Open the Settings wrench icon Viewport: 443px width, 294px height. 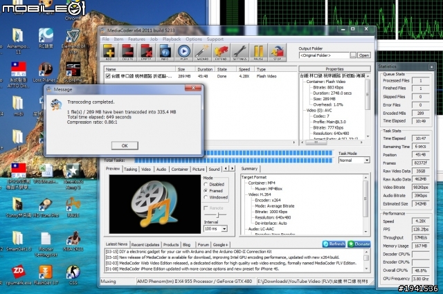[x=239, y=53]
